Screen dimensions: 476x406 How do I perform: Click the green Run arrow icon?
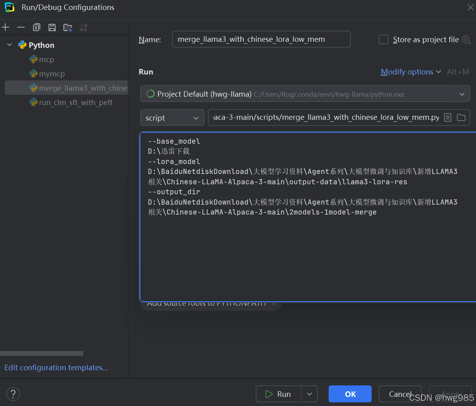[x=269, y=394]
